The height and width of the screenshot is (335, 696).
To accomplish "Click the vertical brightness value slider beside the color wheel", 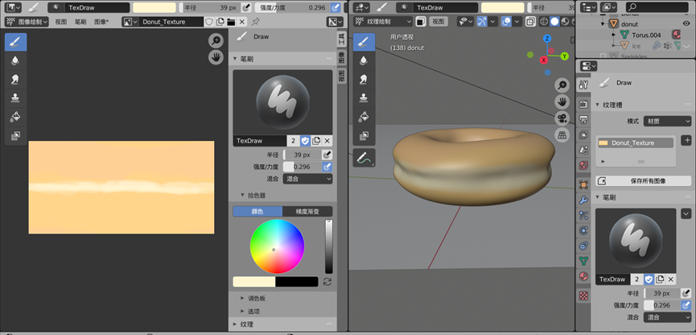I will click(329, 246).
